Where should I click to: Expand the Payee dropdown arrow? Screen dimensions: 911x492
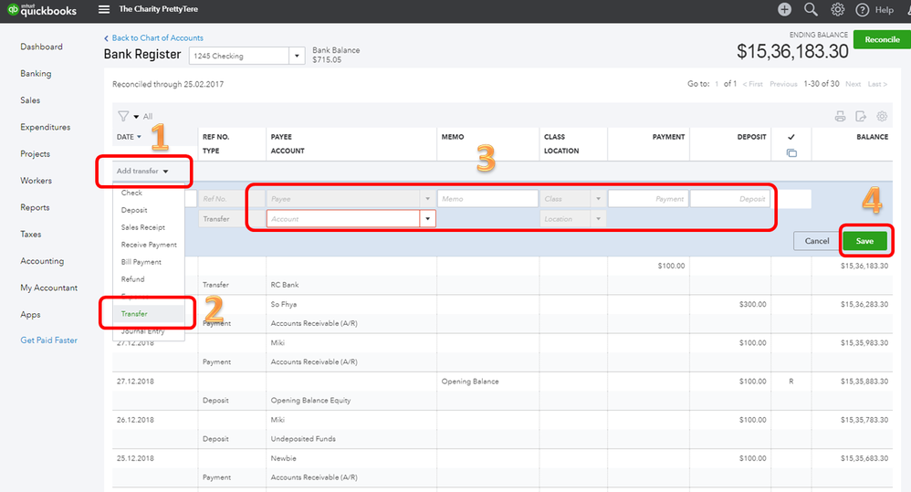(427, 199)
